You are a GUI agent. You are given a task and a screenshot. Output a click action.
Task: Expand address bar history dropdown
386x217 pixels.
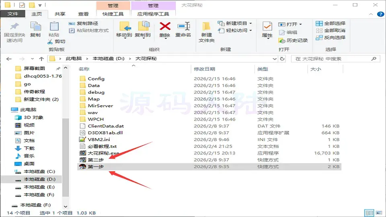click(x=275, y=59)
